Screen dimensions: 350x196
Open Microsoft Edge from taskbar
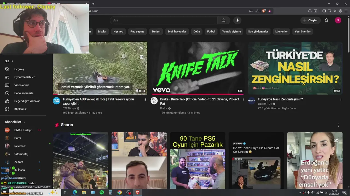coord(75,192)
